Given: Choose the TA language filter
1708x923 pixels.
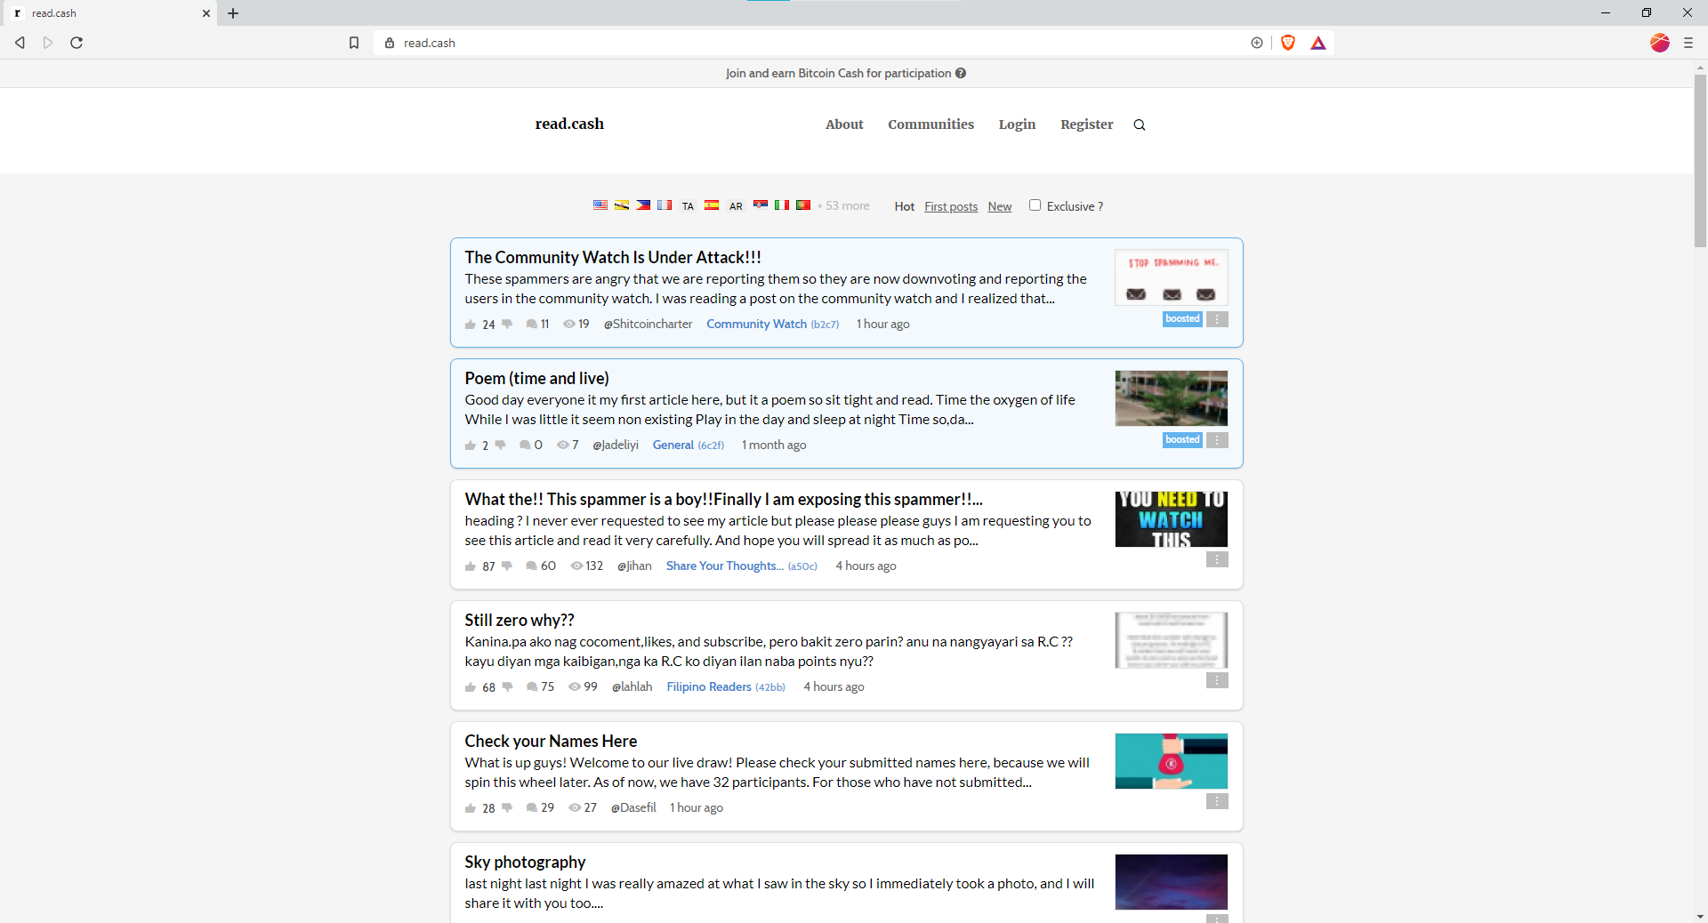Looking at the screenshot, I should coord(688,206).
